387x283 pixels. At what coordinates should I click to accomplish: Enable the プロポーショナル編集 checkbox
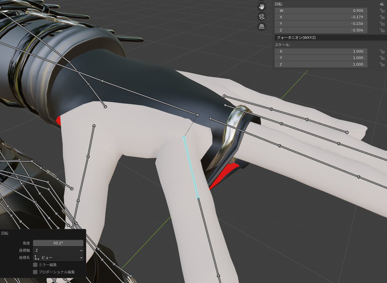click(35, 272)
